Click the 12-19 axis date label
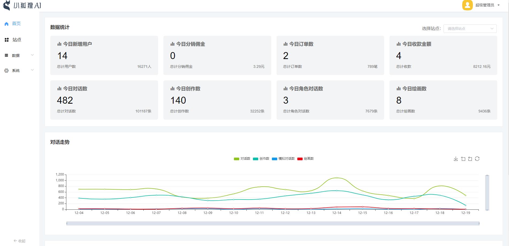This screenshot has height=246, width=509. tap(466, 213)
